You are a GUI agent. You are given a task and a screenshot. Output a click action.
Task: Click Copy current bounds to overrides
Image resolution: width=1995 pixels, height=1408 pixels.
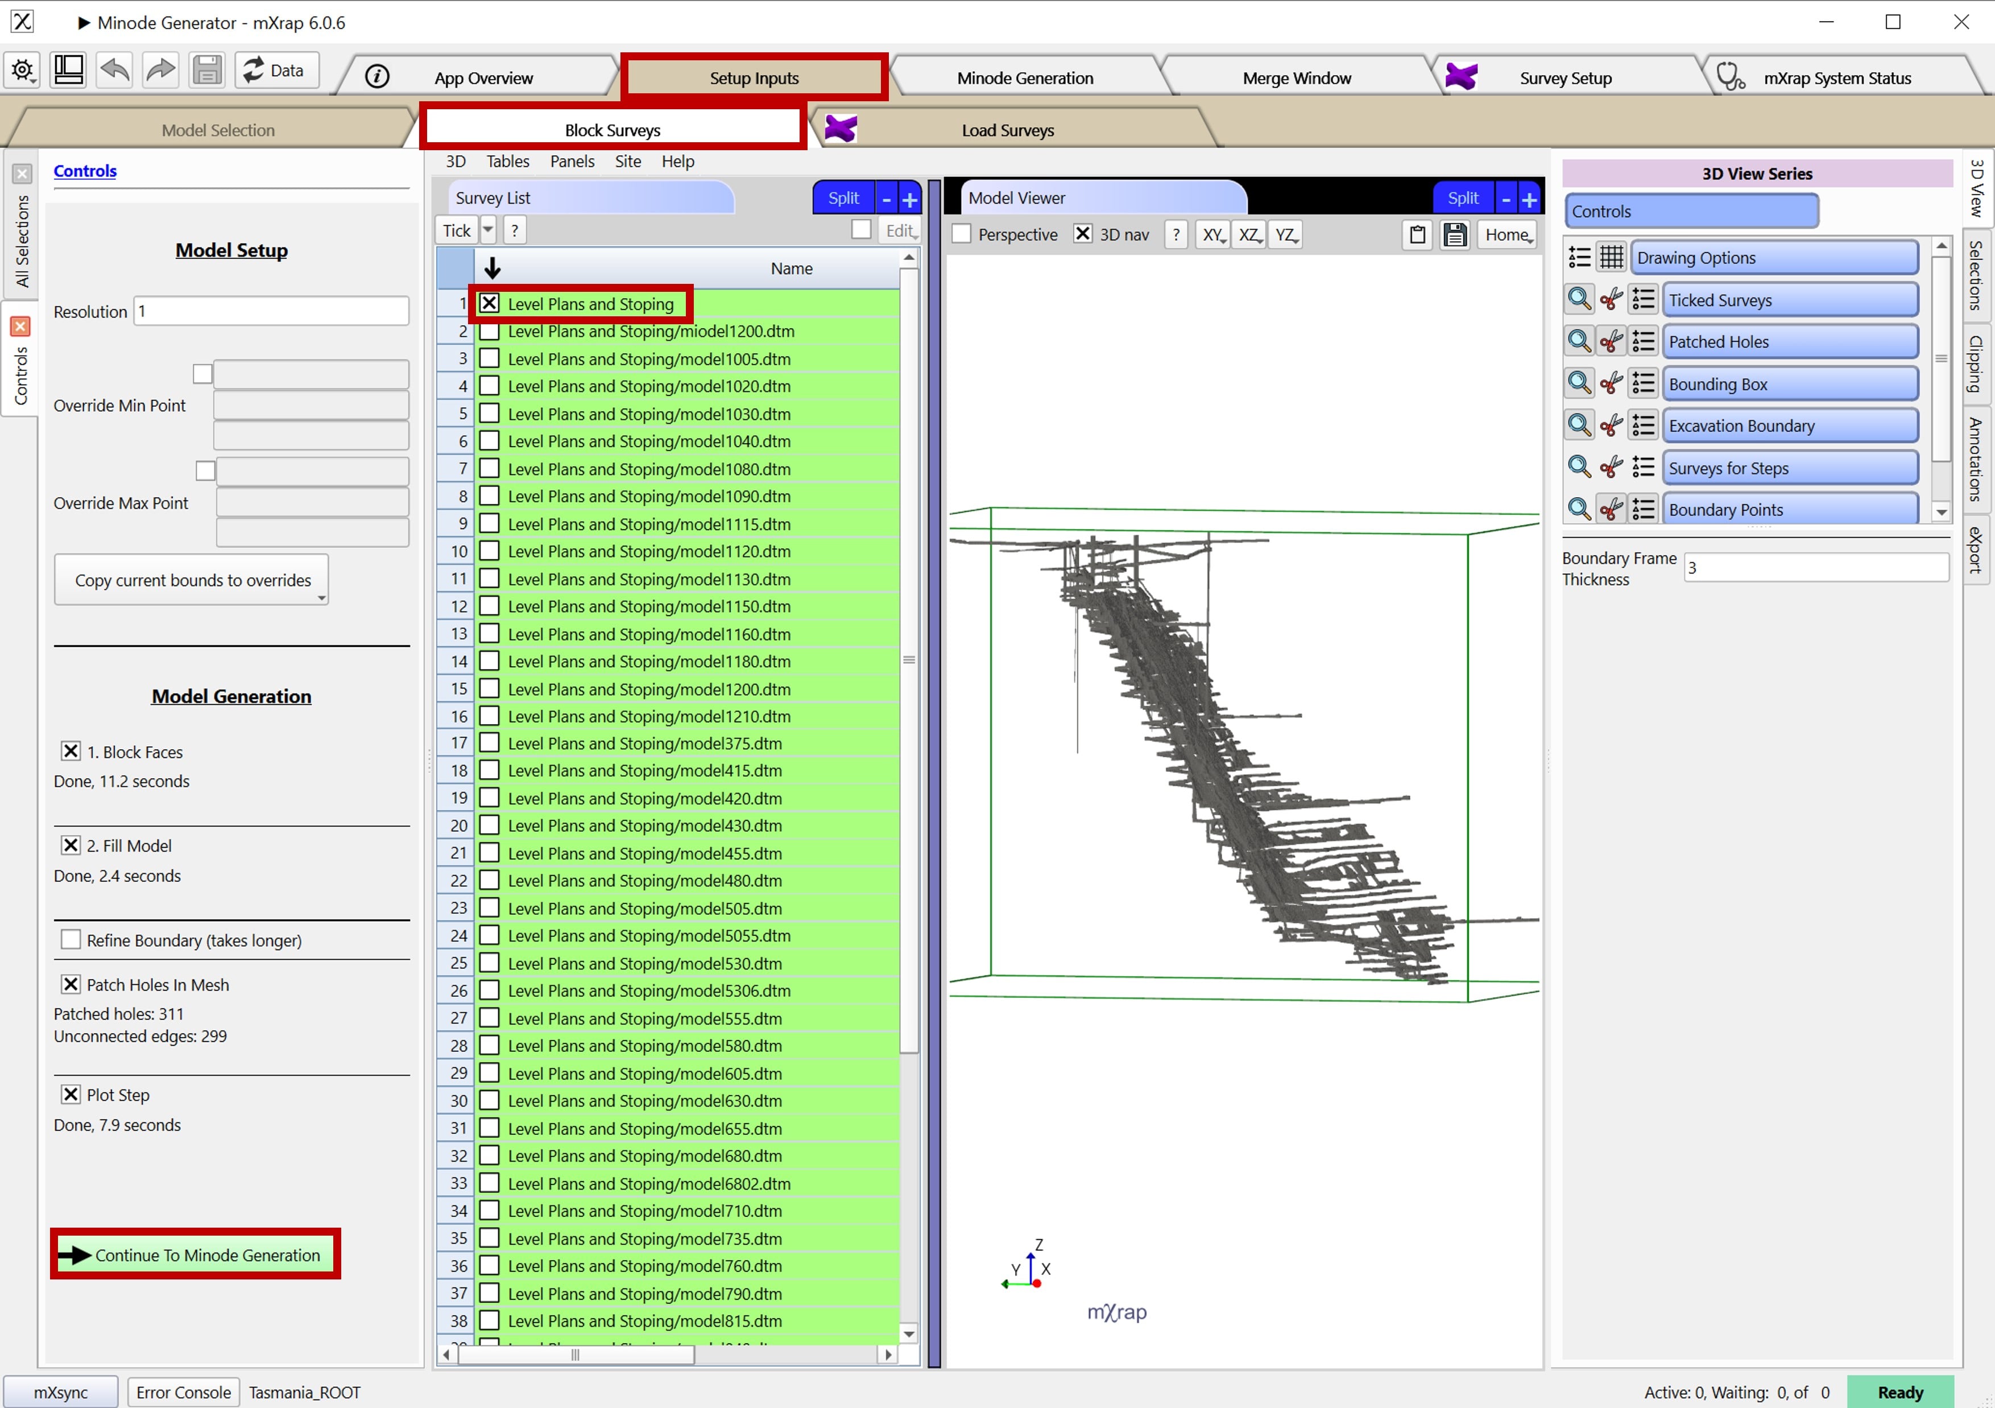[x=192, y=581]
